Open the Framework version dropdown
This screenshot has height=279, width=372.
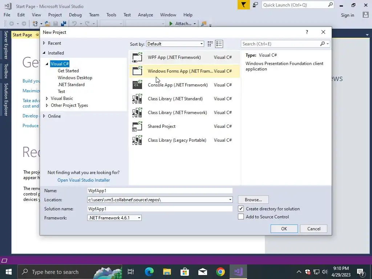(114, 218)
